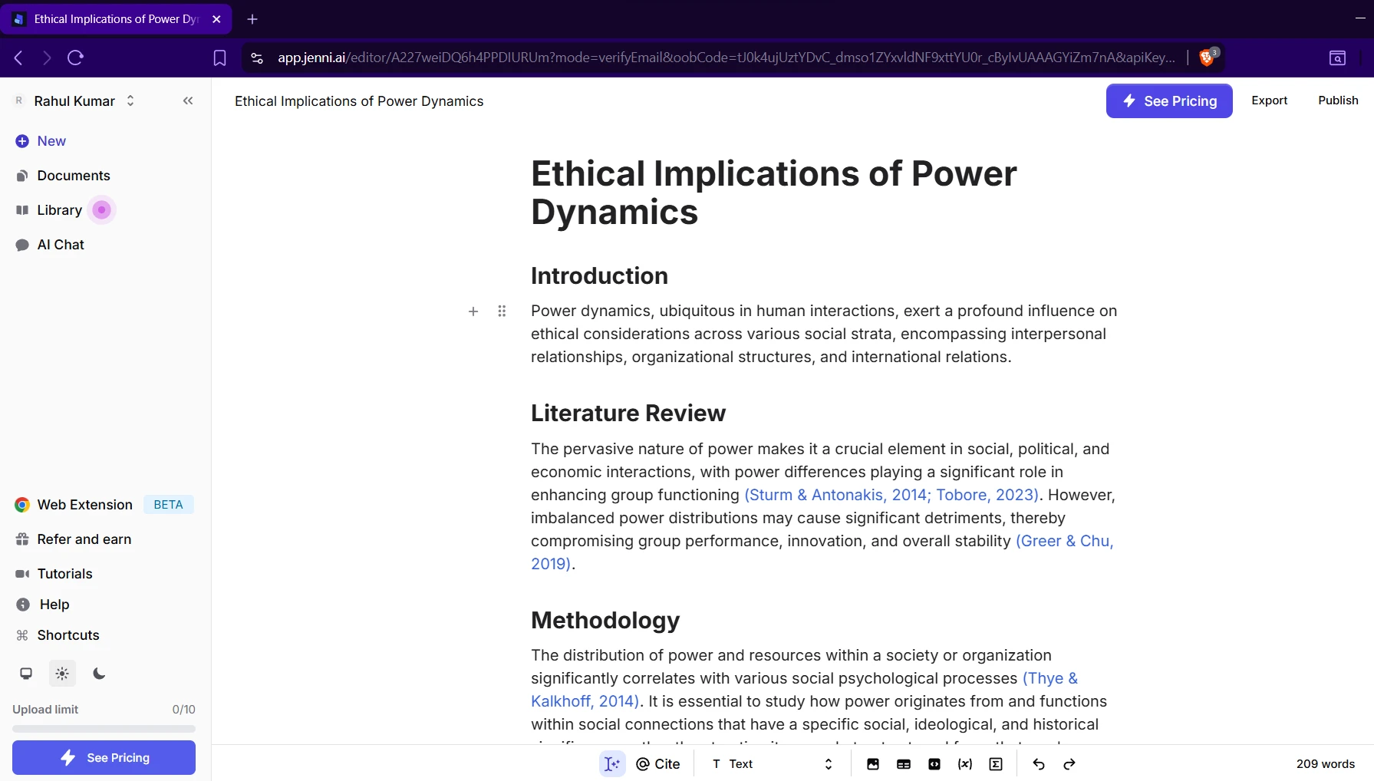1374x781 pixels.
Task: Insert a table from toolbar
Action: (x=904, y=764)
